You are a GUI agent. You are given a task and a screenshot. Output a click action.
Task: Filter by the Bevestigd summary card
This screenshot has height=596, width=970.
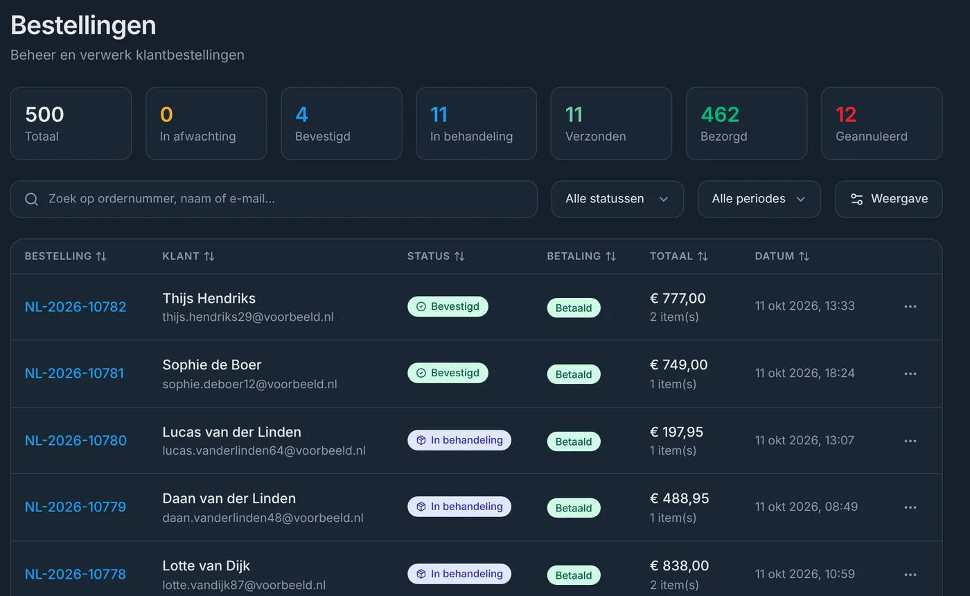pyautogui.click(x=341, y=123)
